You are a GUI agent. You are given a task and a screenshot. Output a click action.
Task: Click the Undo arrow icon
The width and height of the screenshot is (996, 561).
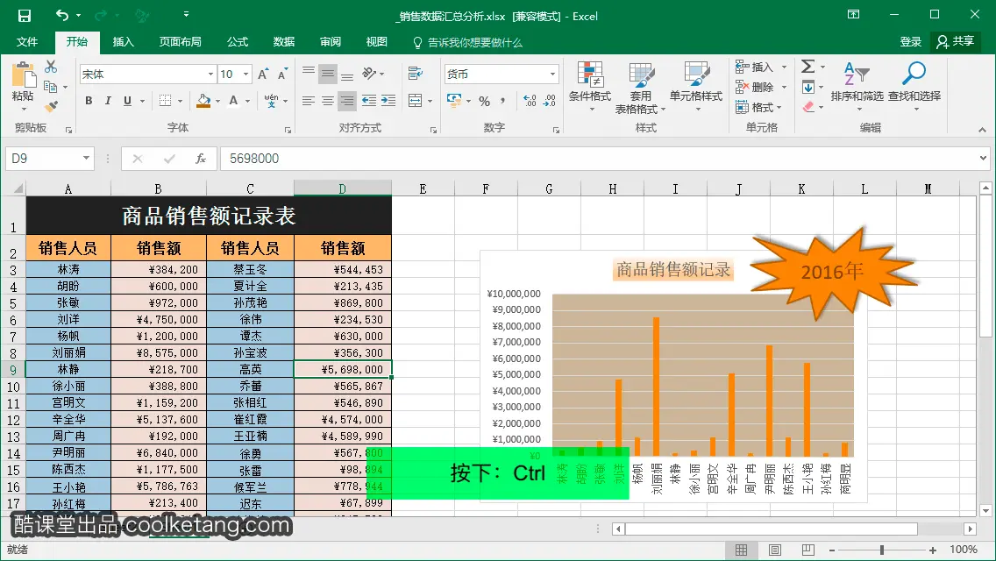pyautogui.click(x=62, y=15)
